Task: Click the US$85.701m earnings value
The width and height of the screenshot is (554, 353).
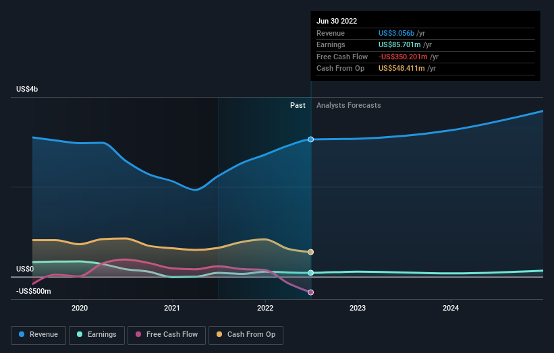Action: click(399, 44)
